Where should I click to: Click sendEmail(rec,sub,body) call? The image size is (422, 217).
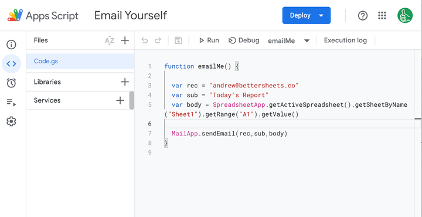click(x=244, y=134)
